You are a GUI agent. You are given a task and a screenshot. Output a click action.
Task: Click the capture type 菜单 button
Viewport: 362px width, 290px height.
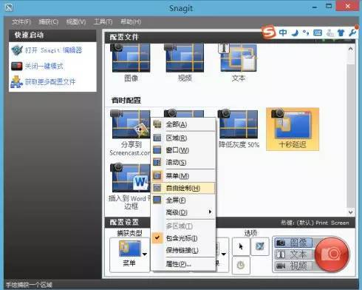tap(129, 254)
